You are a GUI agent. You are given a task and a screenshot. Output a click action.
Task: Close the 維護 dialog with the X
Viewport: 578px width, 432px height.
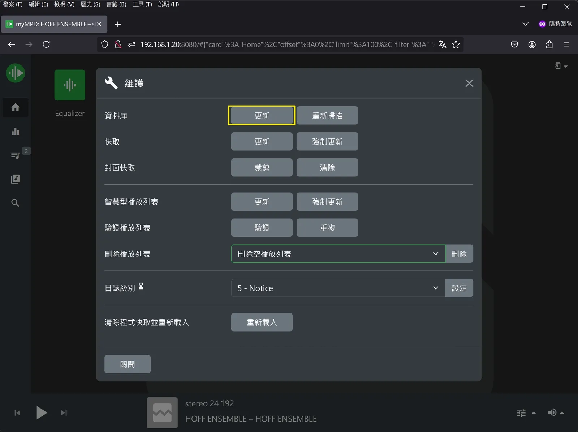click(x=469, y=83)
